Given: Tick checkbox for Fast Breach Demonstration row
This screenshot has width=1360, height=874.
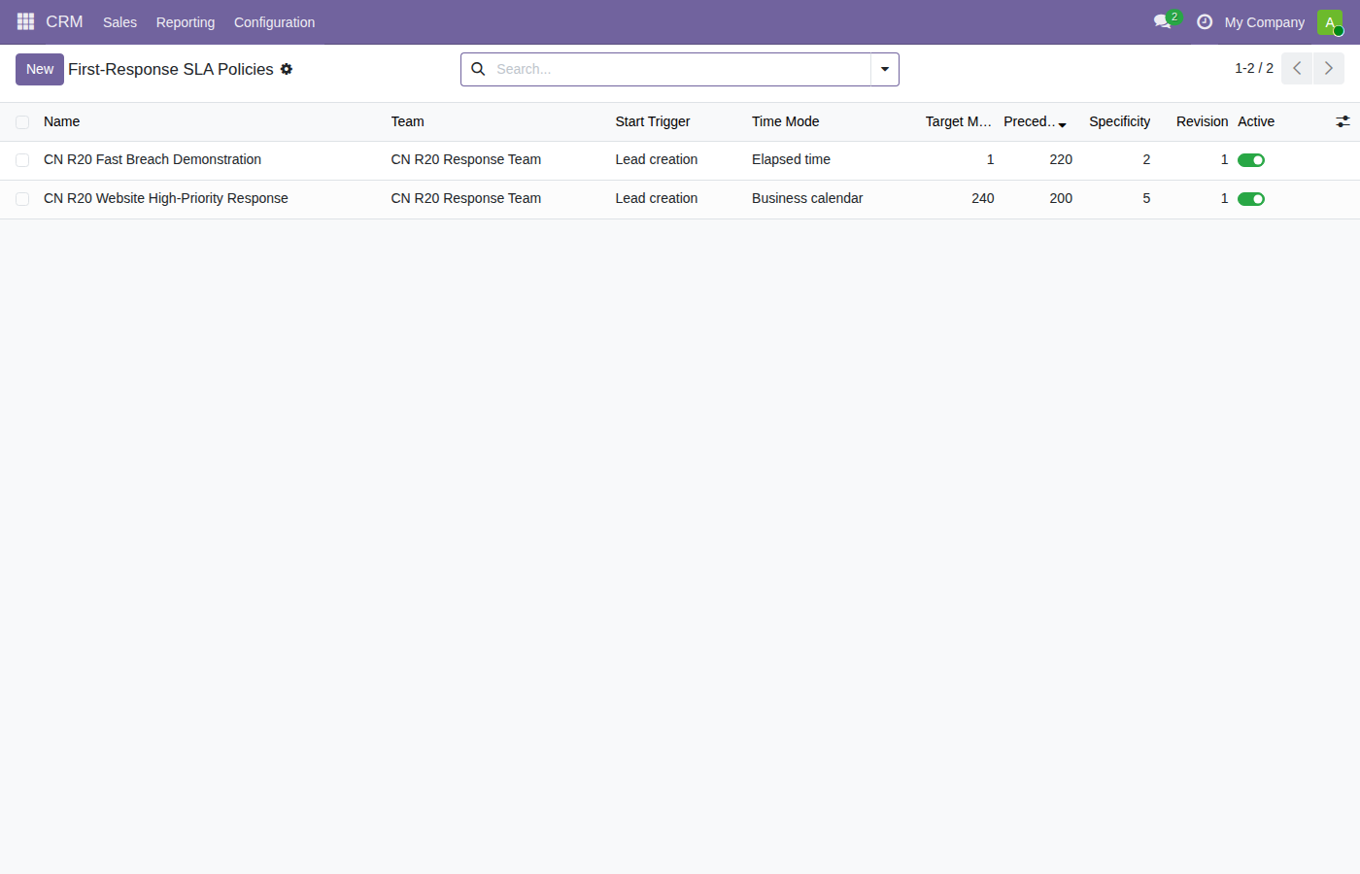Looking at the screenshot, I should click(22, 160).
